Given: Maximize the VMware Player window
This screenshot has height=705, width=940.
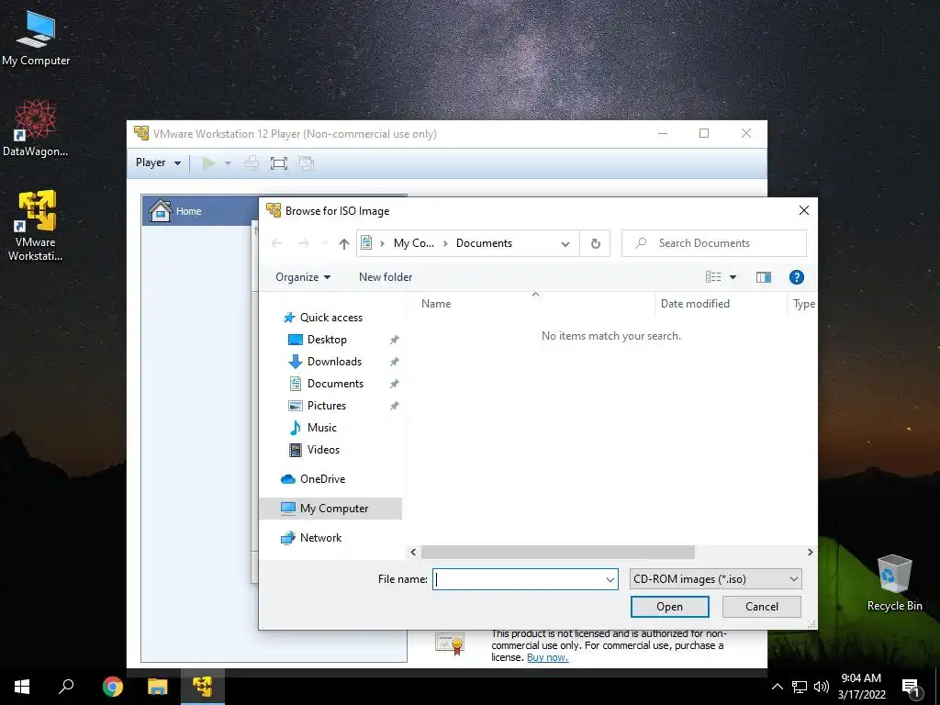Looking at the screenshot, I should click(704, 134).
